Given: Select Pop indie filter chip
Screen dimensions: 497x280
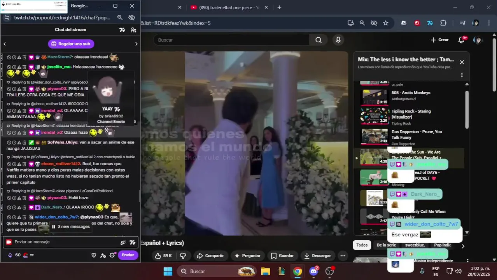Looking at the screenshot, I should [443, 245].
